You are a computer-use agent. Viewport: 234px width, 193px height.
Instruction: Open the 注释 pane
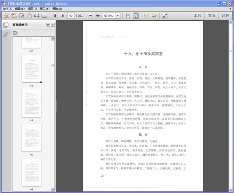pos(225,16)
